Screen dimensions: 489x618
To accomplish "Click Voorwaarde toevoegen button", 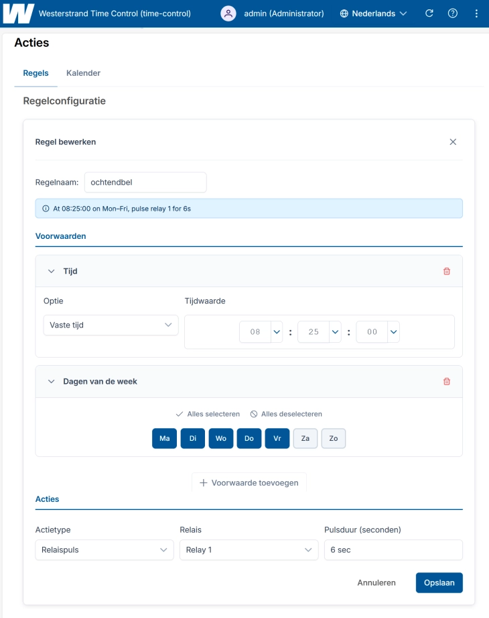I will pyautogui.click(x=249, y=482).
